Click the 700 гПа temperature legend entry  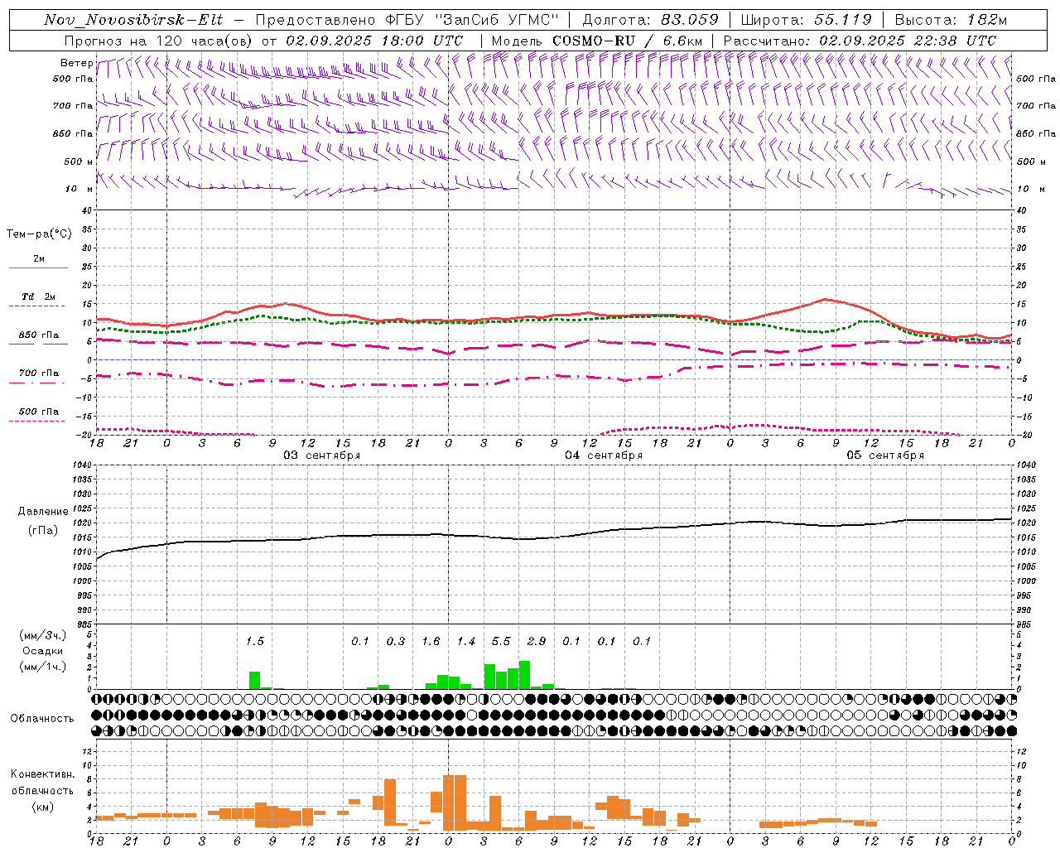pos(39,373)
